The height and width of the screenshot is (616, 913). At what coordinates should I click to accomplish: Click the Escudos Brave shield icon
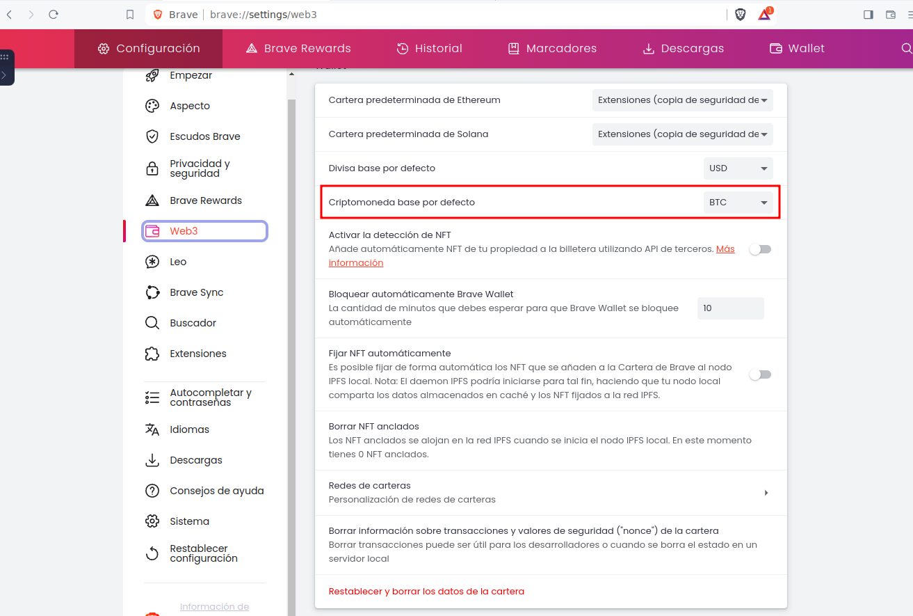(x=152, y=136)
